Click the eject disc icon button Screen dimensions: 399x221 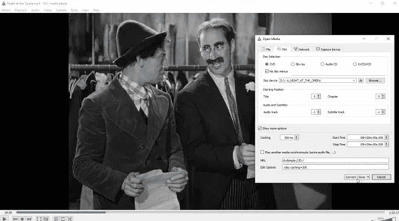click(x=361, y=81)
